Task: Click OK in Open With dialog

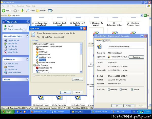Action: 66,93
